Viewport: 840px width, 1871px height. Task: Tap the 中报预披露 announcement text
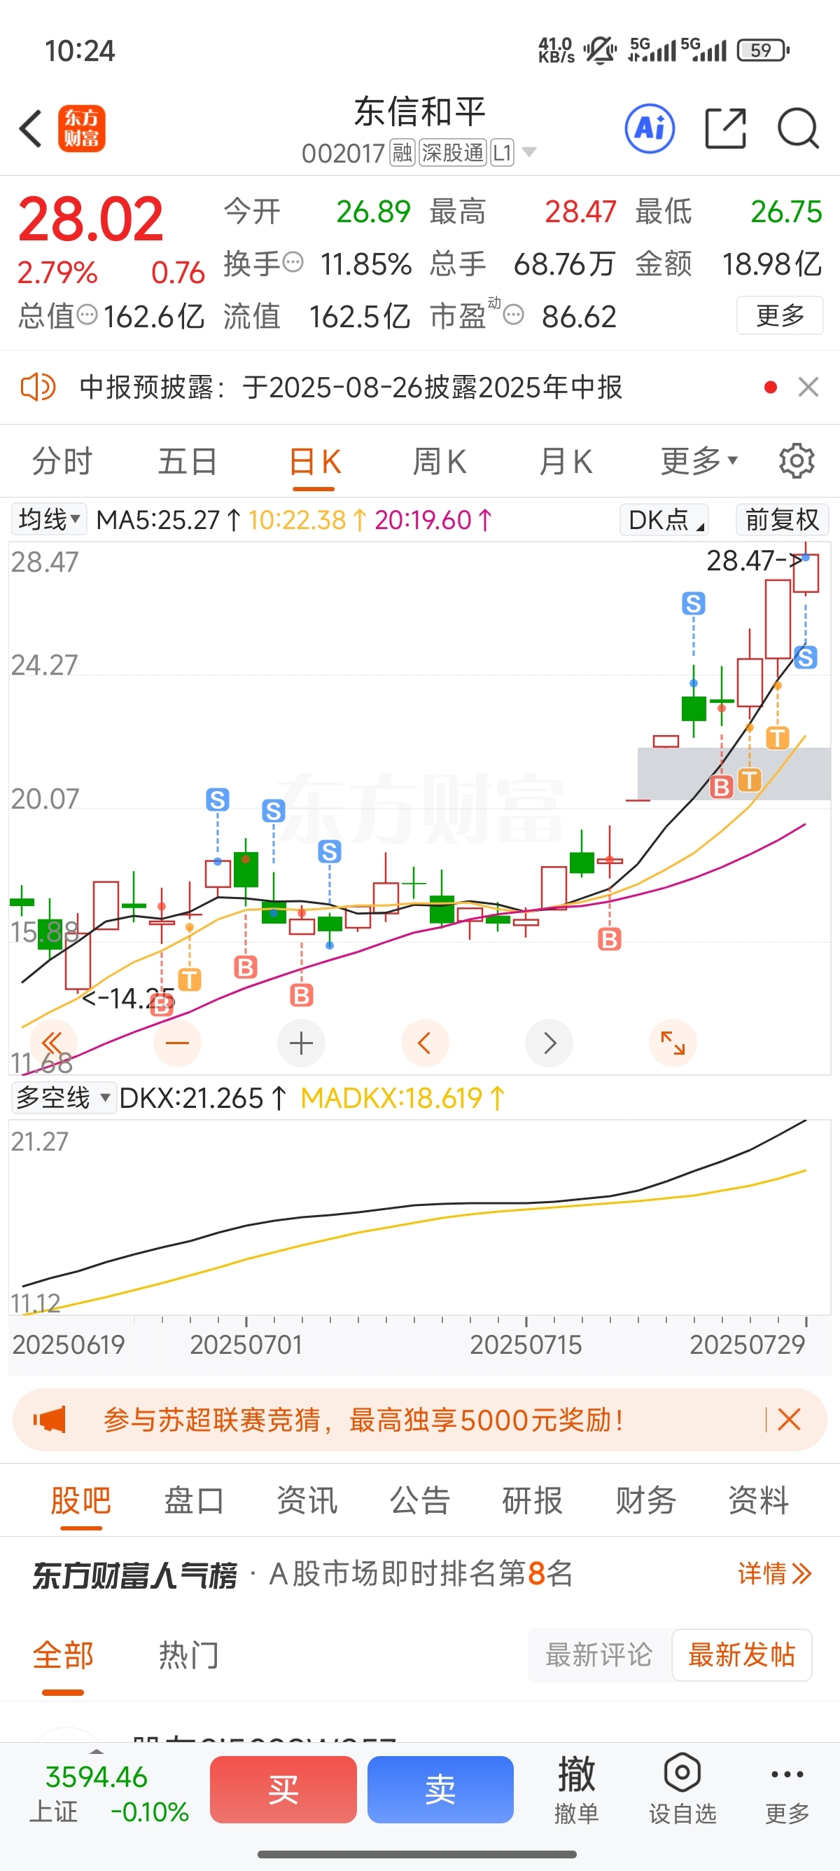coord(351,387)
